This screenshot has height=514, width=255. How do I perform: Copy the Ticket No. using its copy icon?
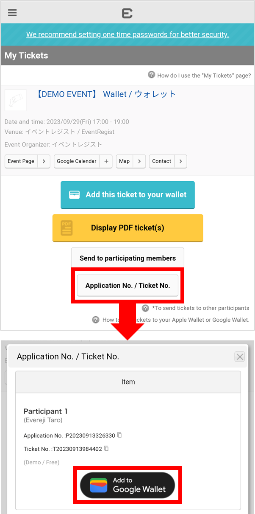click(x=105, y=449)
